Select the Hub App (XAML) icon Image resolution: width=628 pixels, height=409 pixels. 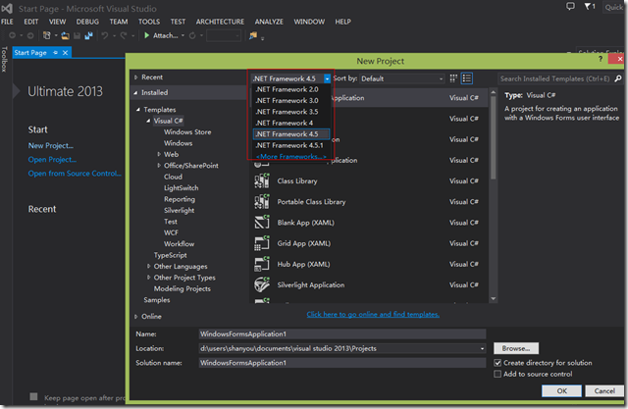coord(262,263)
